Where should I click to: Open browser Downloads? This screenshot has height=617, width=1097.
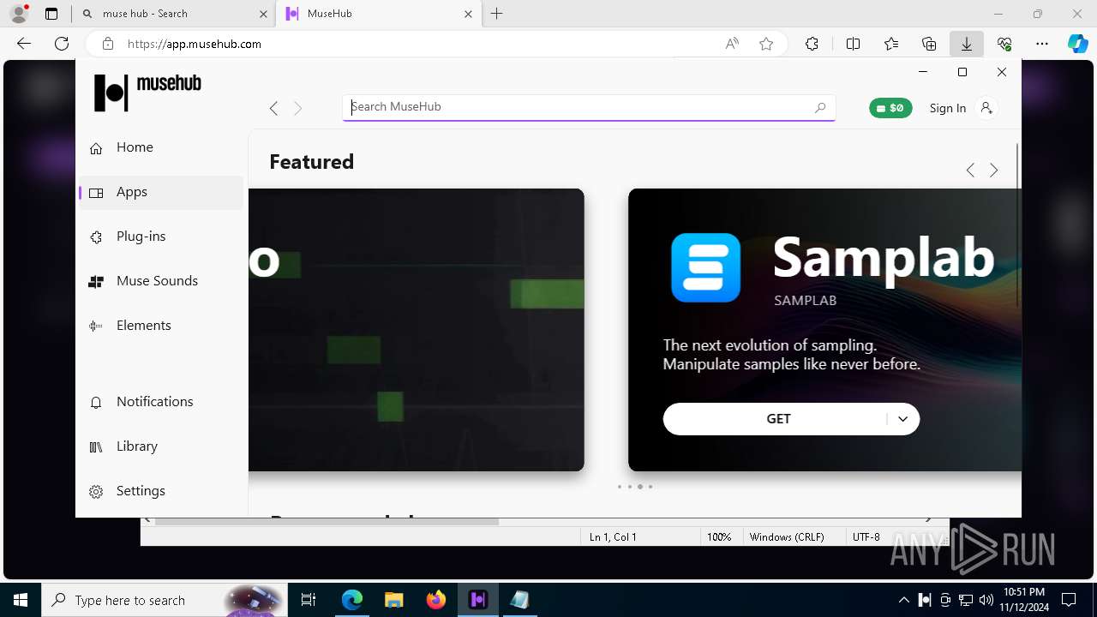967,44
